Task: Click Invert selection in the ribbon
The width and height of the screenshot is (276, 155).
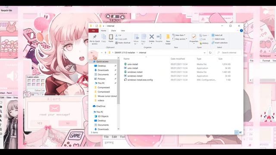Action: [220, 43]
